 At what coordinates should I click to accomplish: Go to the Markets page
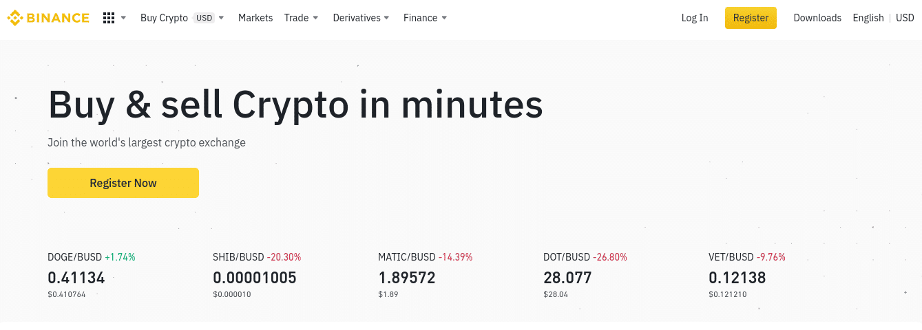click(x=255, y=18)
